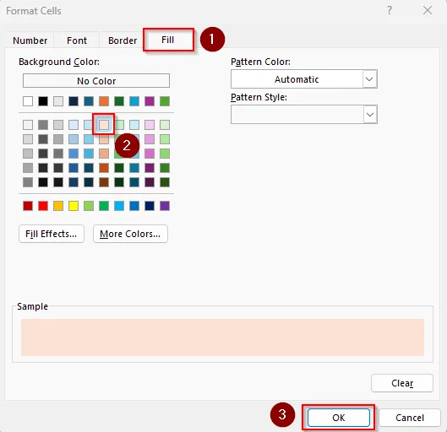
Task: Click the No Color button
Action: point(96,81)
